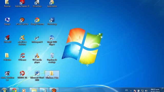
Task: Launch Windows Media Player from taskbar
Action: click(x=24, y=90)
